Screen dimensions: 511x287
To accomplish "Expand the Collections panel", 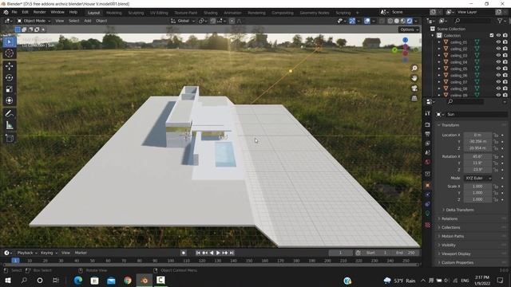I will tap(450, 227).
